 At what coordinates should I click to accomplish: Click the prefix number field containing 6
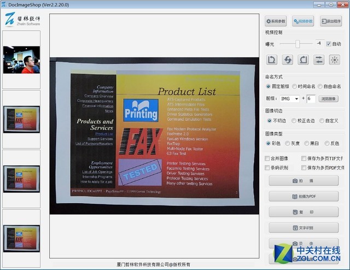(x=311, y=99)
